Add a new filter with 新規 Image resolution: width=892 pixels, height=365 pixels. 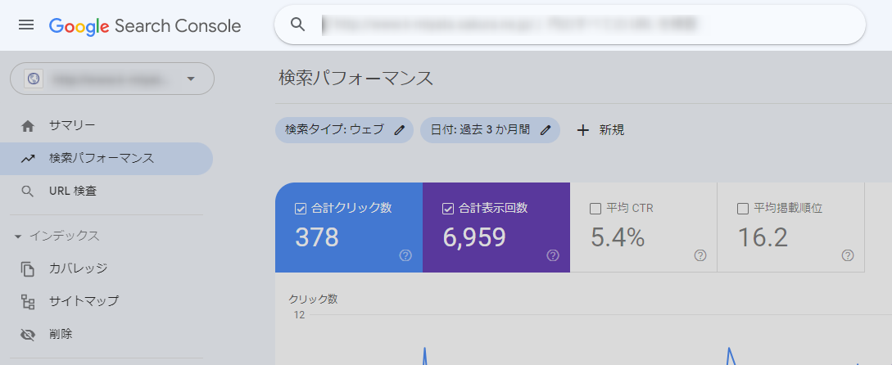[600, 130]
